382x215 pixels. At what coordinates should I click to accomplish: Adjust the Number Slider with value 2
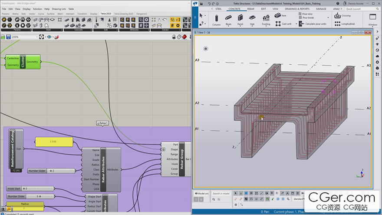pos(51,171)
